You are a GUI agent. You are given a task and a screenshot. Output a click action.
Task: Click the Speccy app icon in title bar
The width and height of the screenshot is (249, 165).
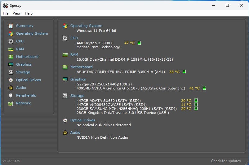coord(6,5)
